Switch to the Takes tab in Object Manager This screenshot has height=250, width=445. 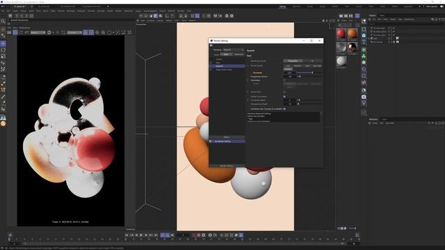(382, 15)
